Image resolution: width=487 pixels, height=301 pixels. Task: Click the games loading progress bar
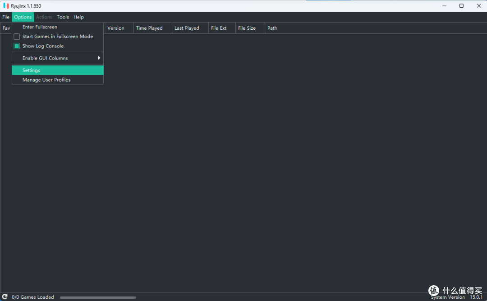[98, 297]
